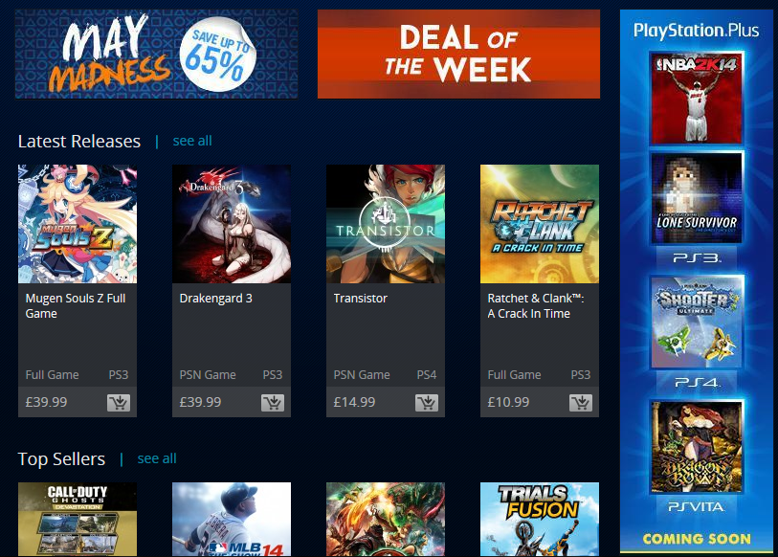Image resolution: width=778 pixels, height=557 pixels.
Task: Add Mugen Souls Z to cart
Action: [x=119, y=403]
